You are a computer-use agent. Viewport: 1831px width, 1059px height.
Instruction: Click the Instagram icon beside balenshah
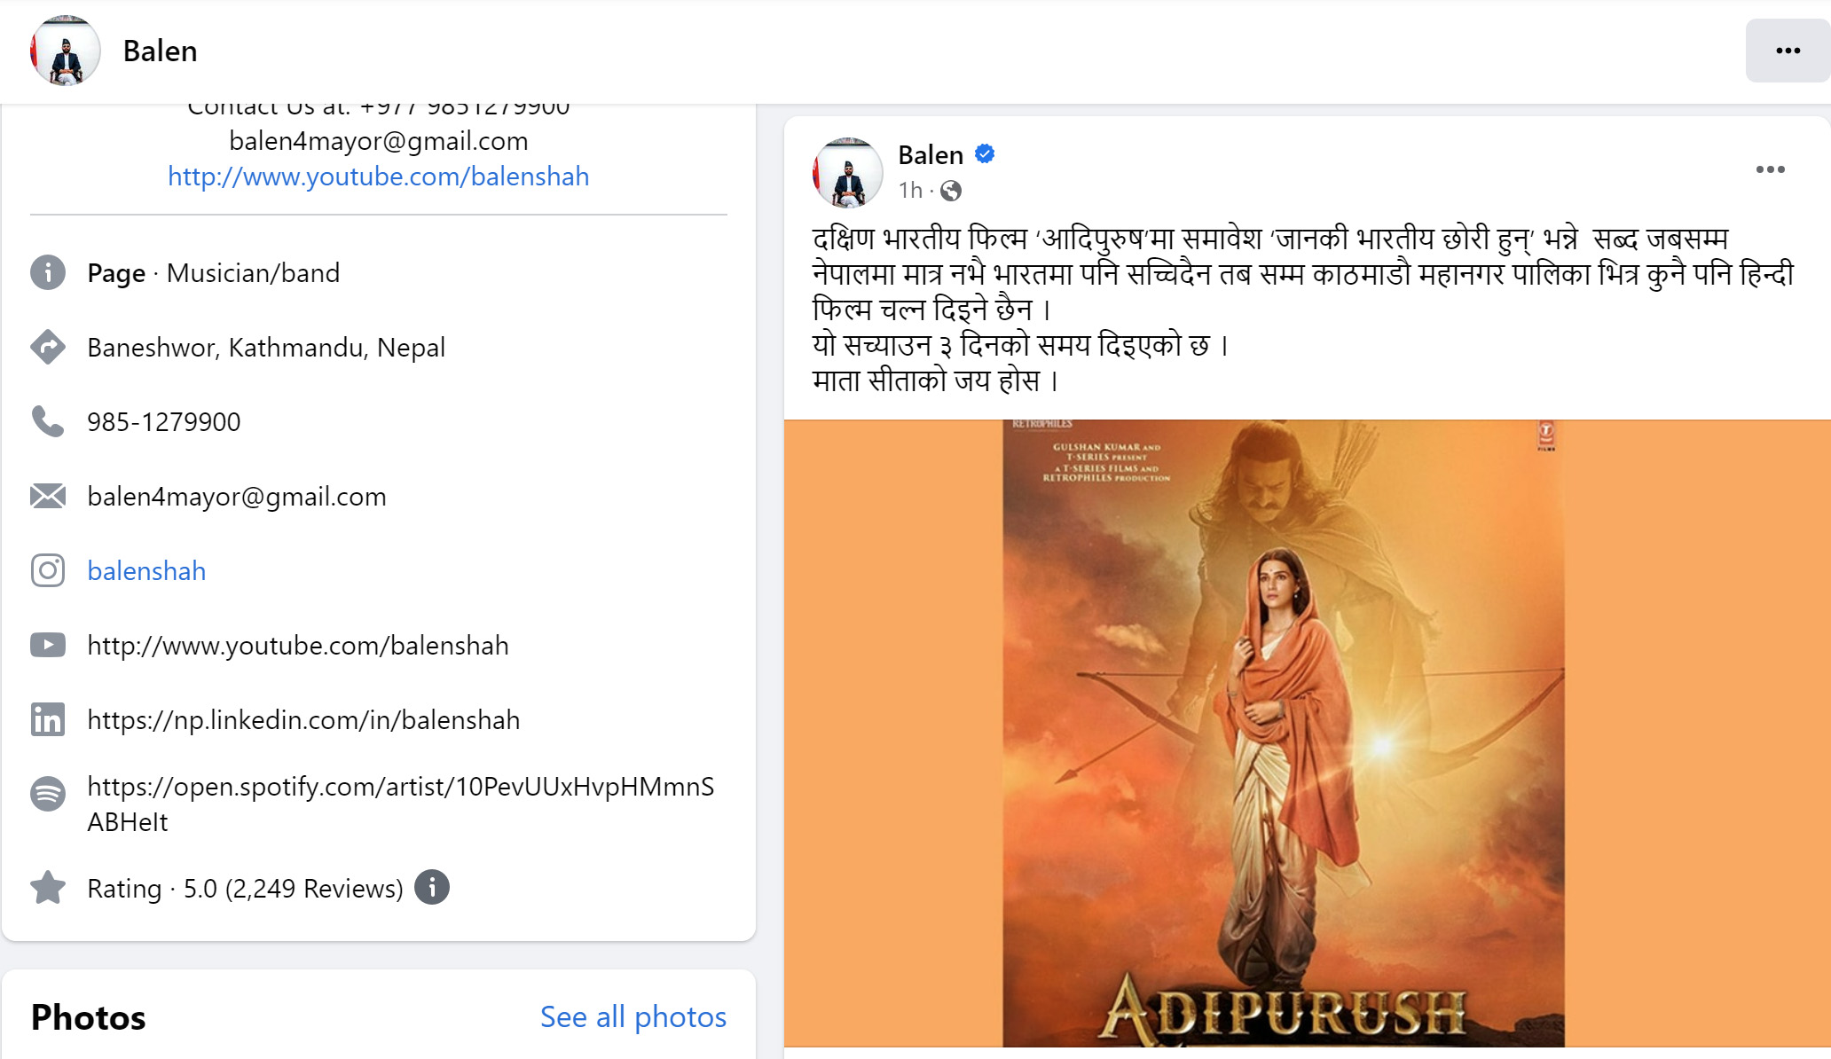click(x=48, y=570)
